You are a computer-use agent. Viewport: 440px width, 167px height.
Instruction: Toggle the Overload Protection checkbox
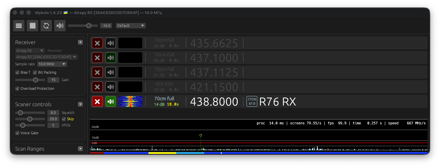click(17, 89)
